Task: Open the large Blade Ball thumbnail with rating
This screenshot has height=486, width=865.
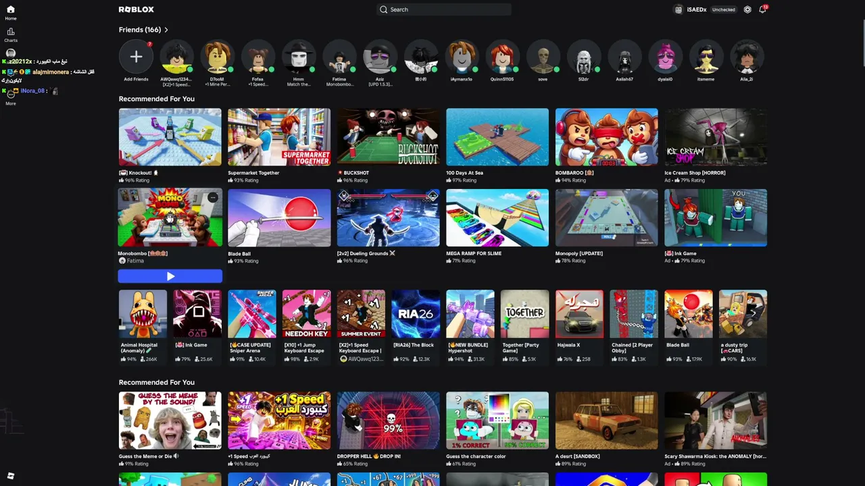Action: tap(279, 217)
